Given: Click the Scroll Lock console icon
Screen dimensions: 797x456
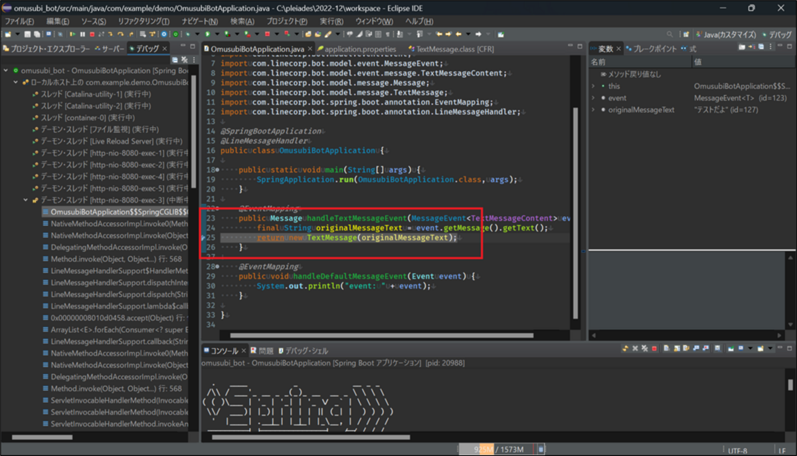Looking at the screenshot, I should pyautogui.click(x=677, y=348).
